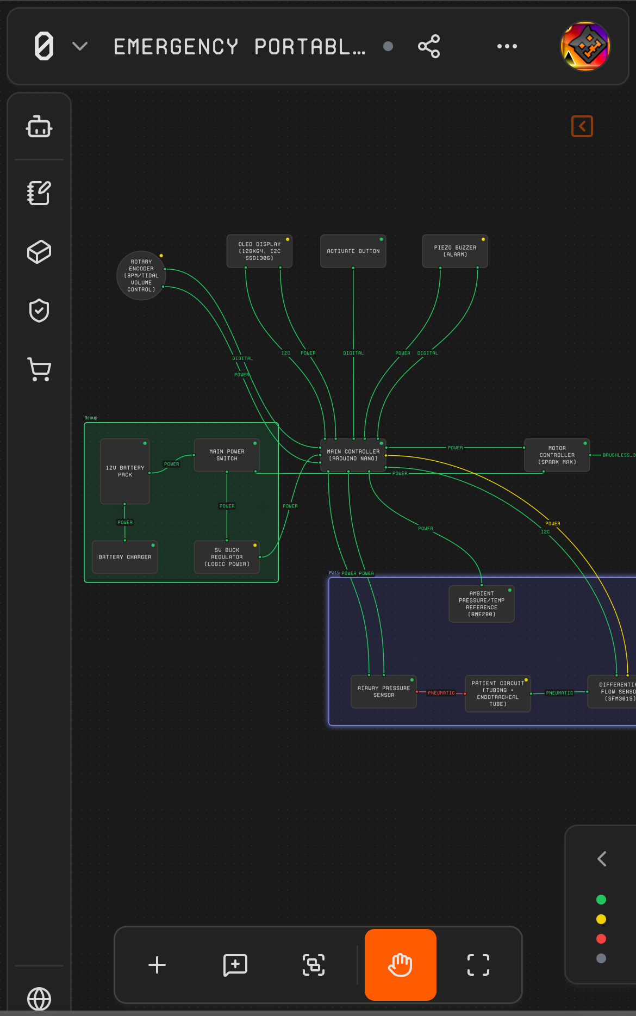Click the green status dot on Activate Button
This screenshot has height=1016, width=636.
(x=382, y=239)
